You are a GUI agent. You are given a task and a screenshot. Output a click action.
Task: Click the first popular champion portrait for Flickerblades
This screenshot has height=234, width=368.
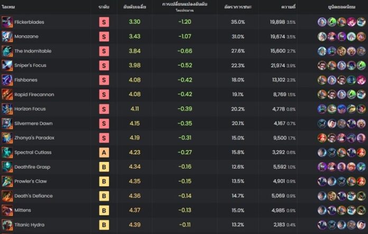pyautogui.click(x=322, y=22)
